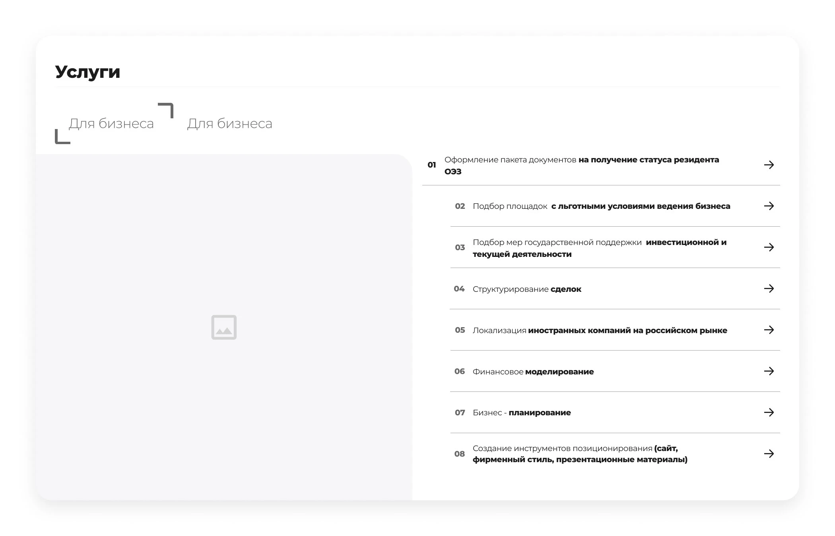835x536 pixels.
Task: Open Локализация иностранных компаний text
Action: click(x=600, y=330)
